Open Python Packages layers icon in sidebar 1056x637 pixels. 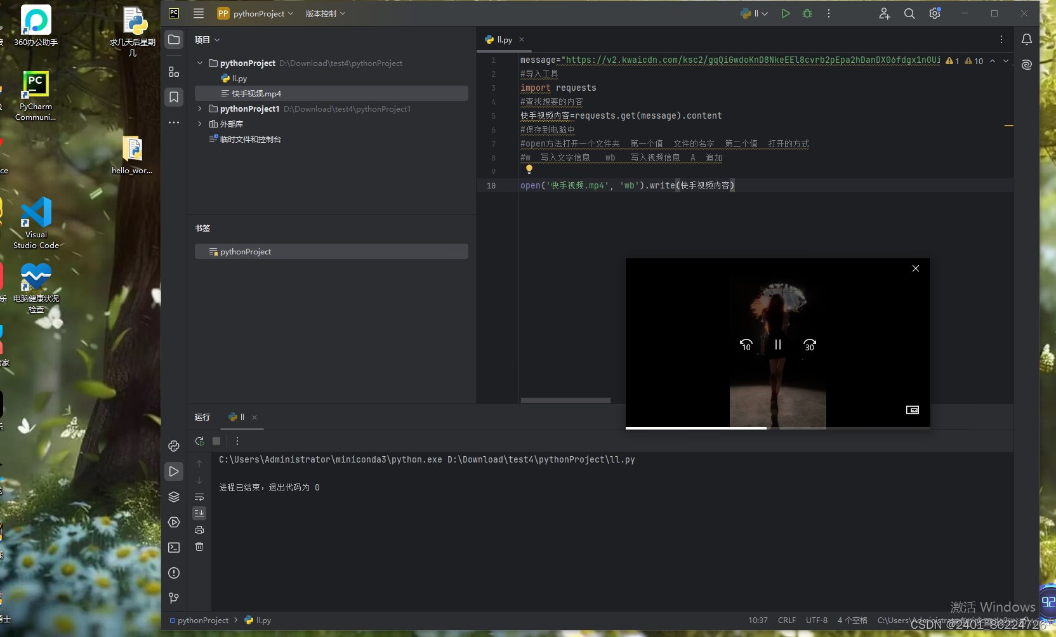[174, 497]
